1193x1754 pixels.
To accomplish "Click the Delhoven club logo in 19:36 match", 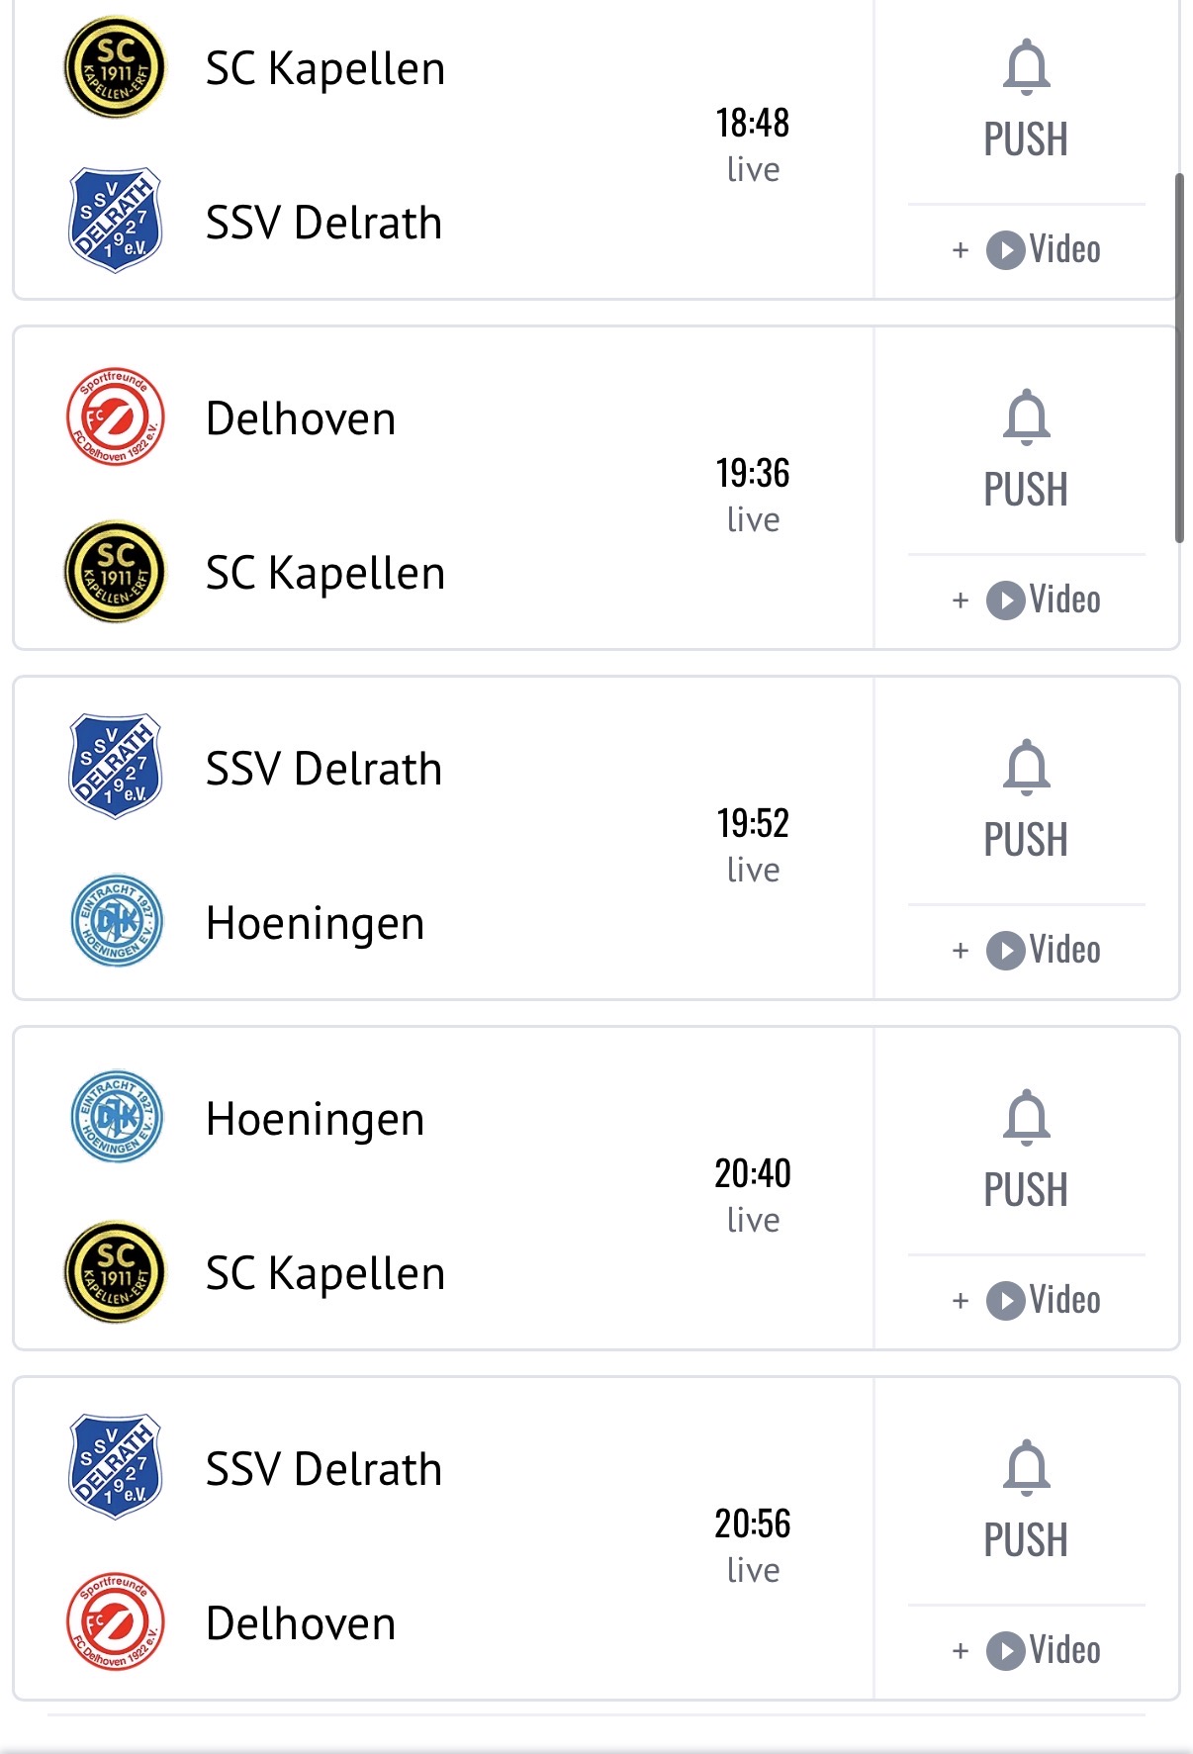I will (115, 418).
